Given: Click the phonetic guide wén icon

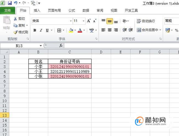Looking at the screenshot, I should [x=92, y=30].
